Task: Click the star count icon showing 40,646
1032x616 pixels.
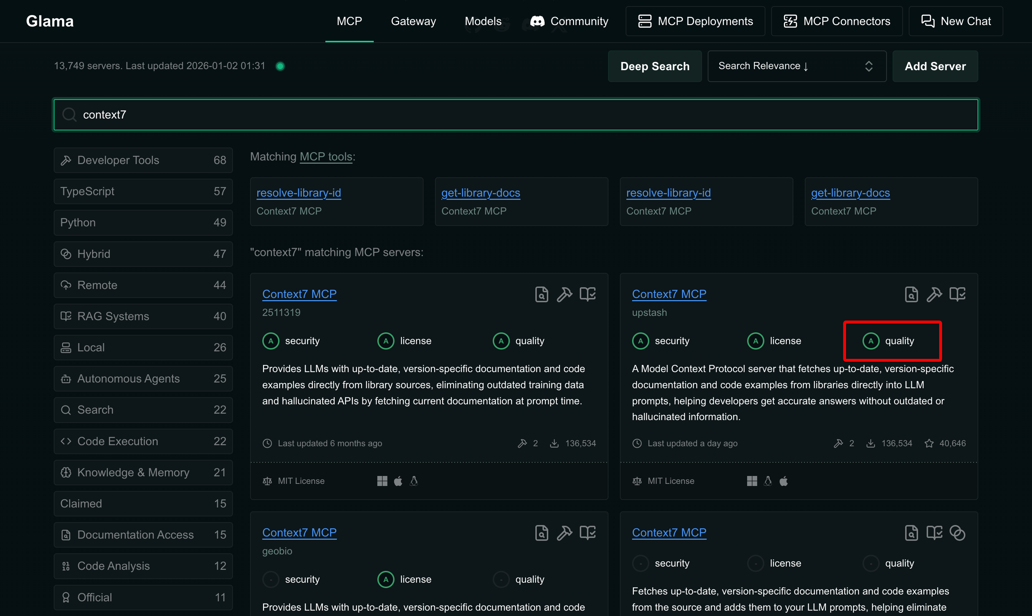Action: [x=929, y=443]
